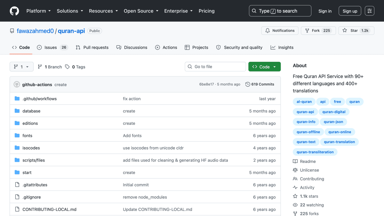
Task: Click the bell icon on the Notifications button
Action: point(268,31)
